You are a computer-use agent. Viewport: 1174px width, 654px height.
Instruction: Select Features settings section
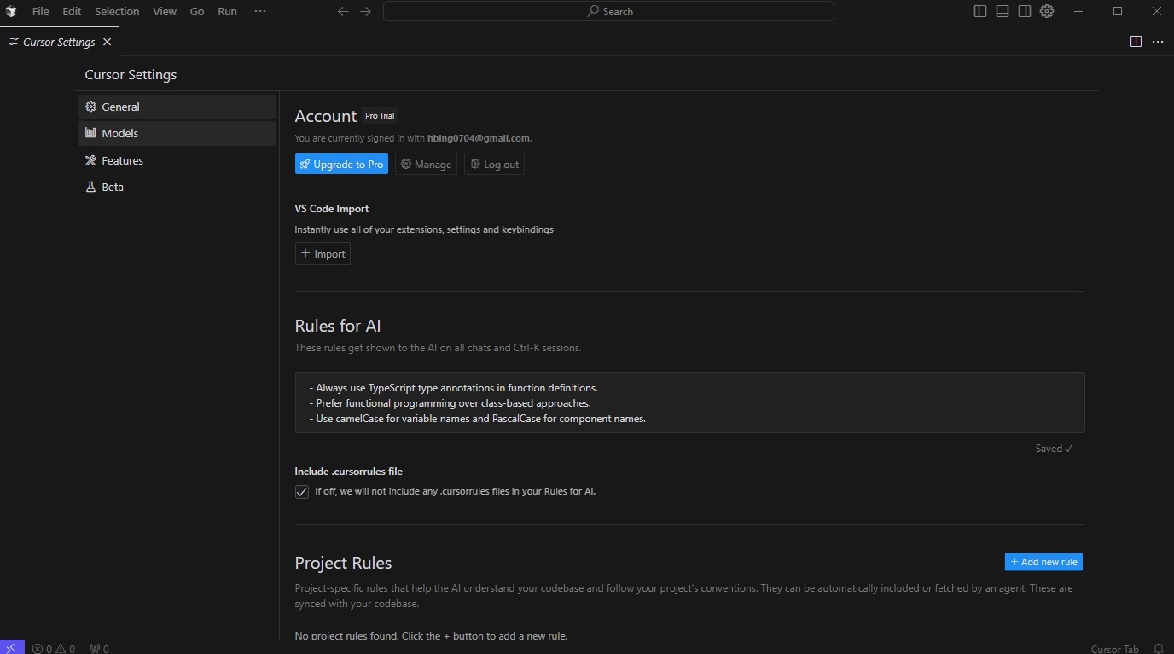pyautogui.click(x=177, y=160)
